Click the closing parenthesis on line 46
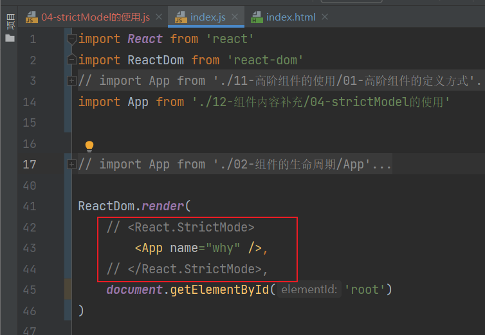The image size is (485, 335). point(81,311)
